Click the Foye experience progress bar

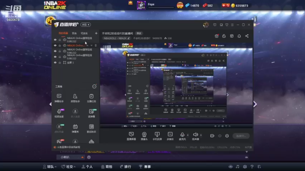coord(161,8)
